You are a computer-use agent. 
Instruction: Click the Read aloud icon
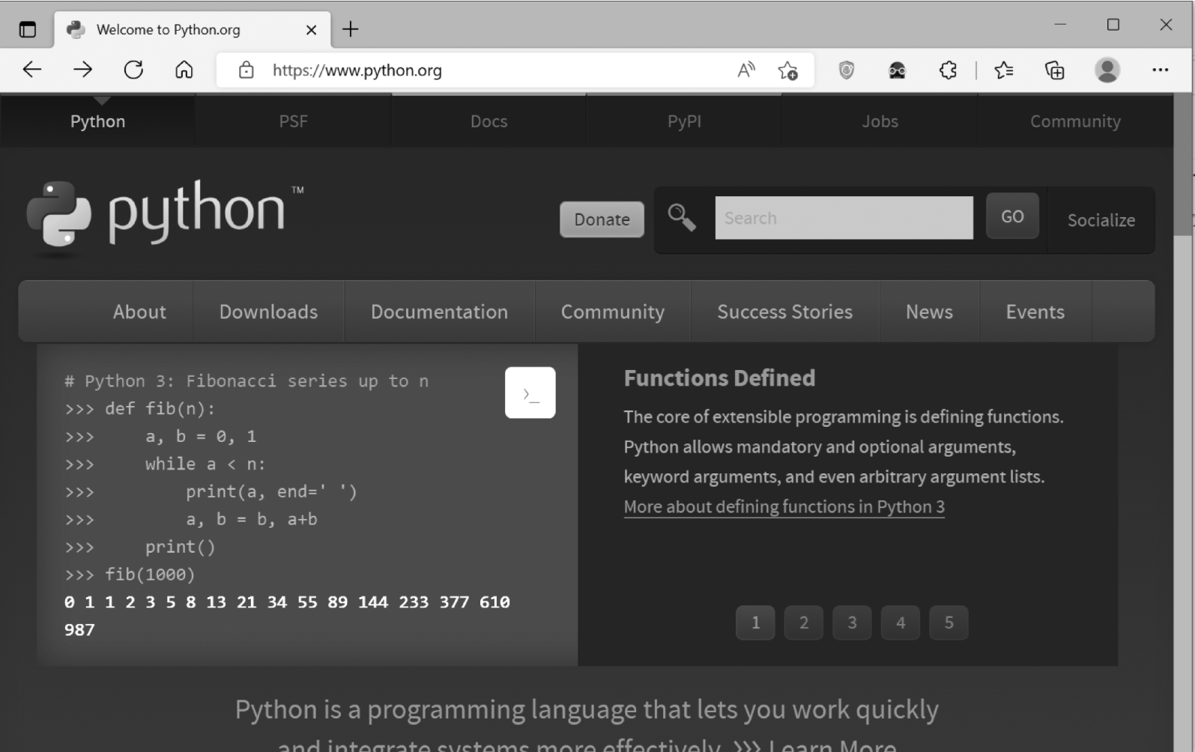(745, 70)
